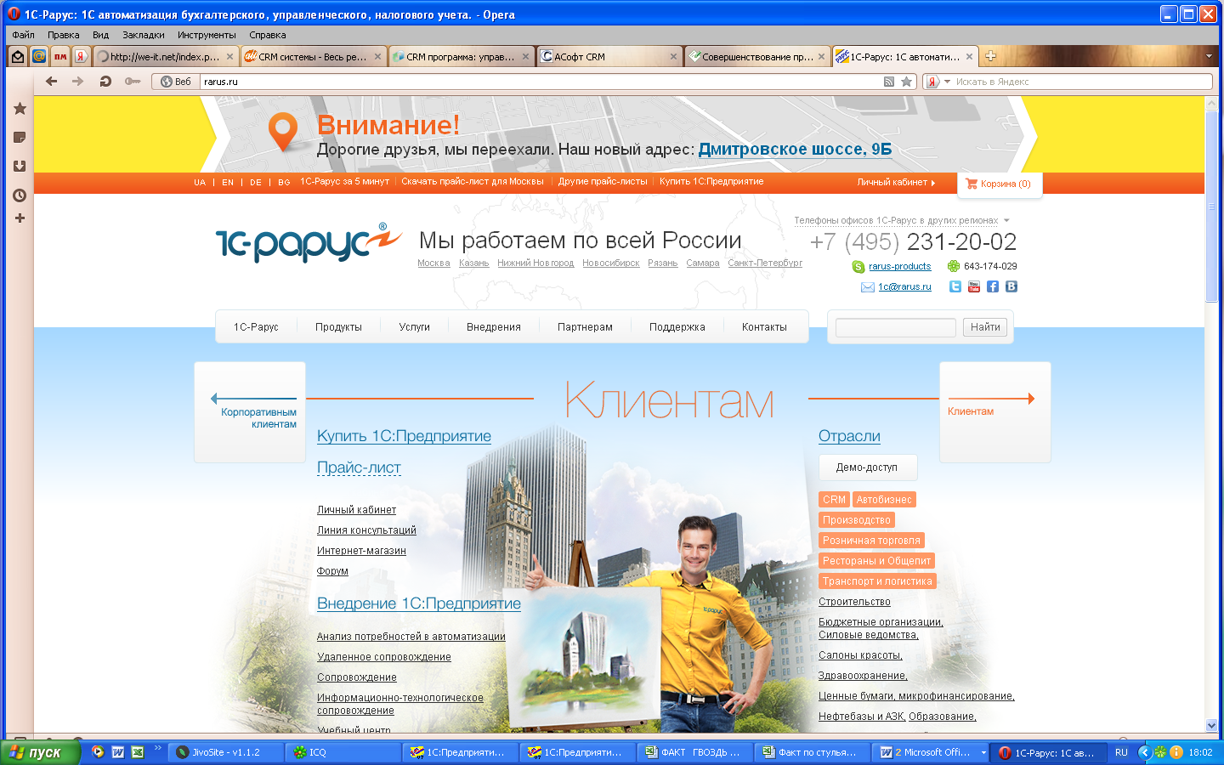
Task: Click the Skype icon near rarus-products
Action: point(858,266)
